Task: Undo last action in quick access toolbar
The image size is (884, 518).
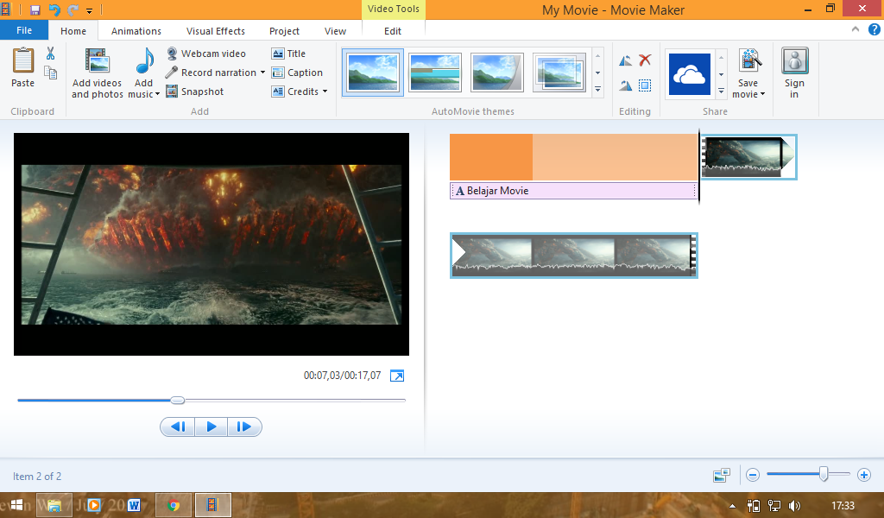Action: tap(54, 10)
